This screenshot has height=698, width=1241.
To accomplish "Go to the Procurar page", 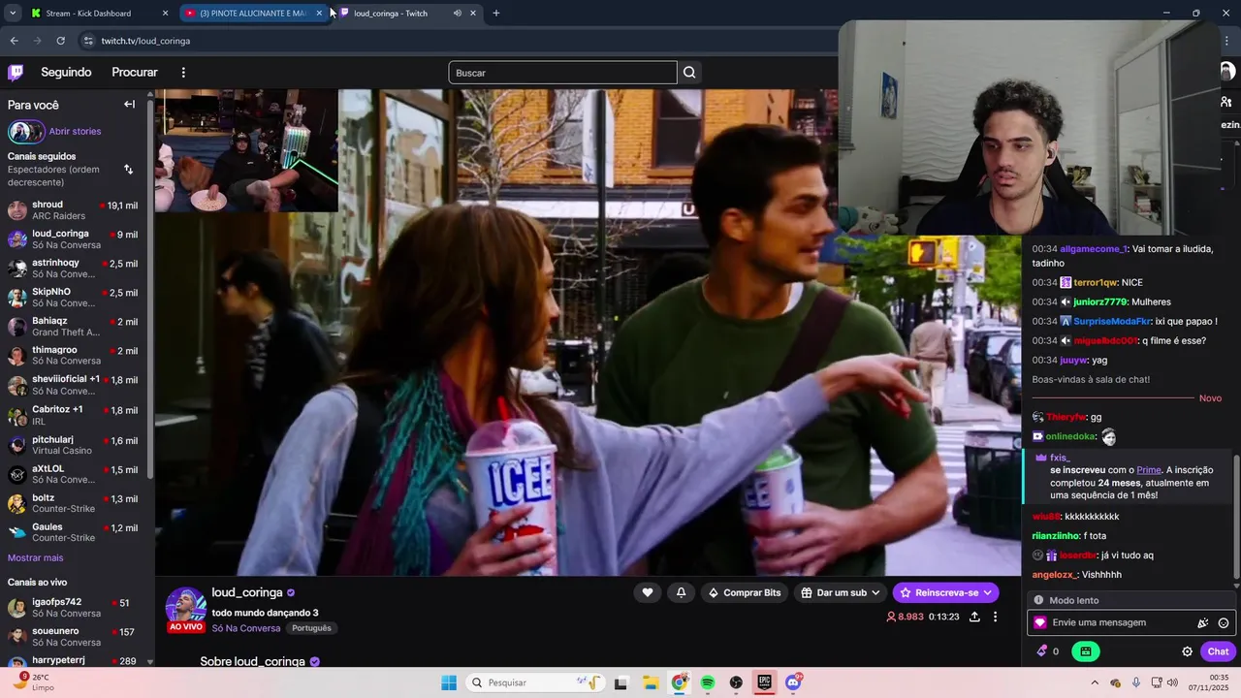I will 135,73.
